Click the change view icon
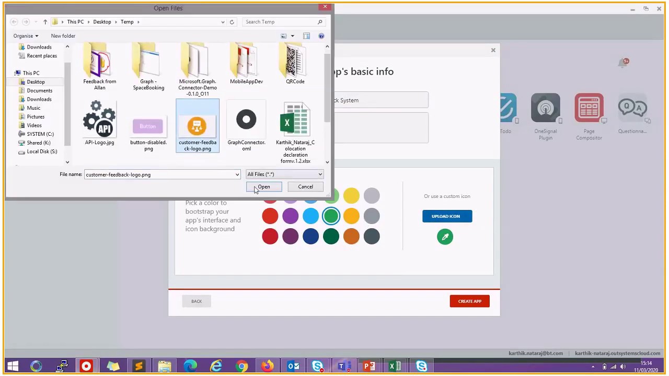This screenshot has width=669, height=376. pos(284,36)
